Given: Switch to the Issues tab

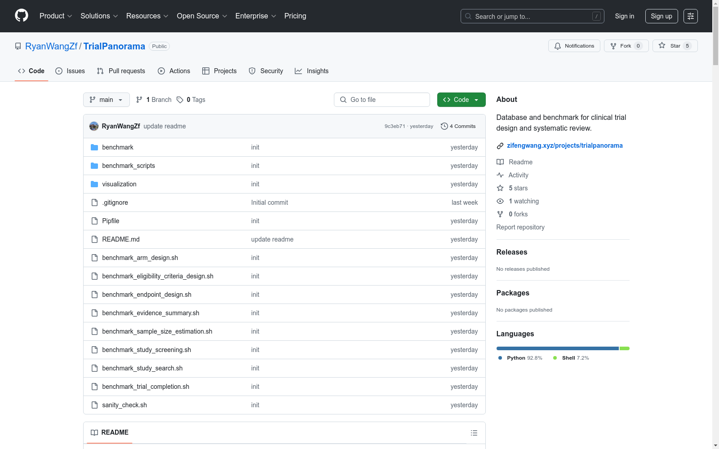Looking at the screenshot, I should [x=70, y=71].
